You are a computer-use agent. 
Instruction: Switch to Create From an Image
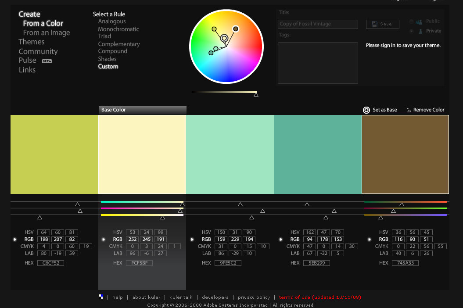click(x=47, y=33)
